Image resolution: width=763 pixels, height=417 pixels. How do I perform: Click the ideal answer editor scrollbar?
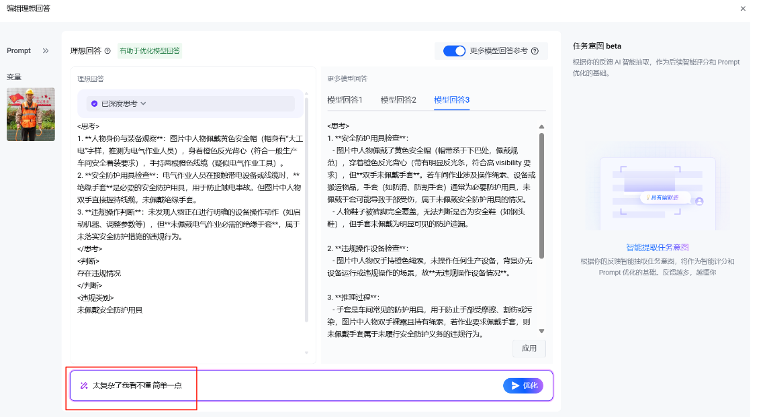tap(306, 210)
